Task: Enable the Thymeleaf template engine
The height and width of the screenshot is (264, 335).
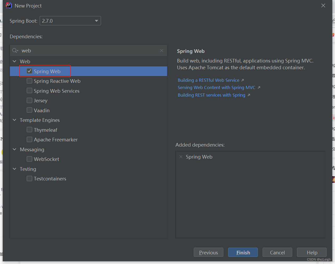Action: 29,130
